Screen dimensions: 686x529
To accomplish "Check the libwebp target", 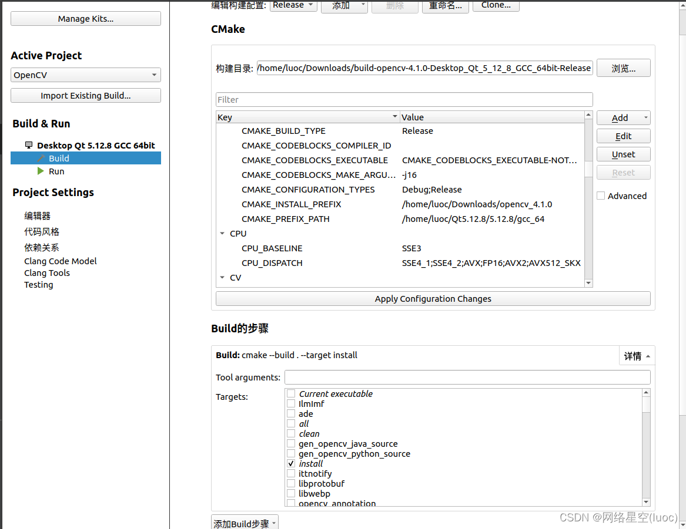I will click(291, 494).
